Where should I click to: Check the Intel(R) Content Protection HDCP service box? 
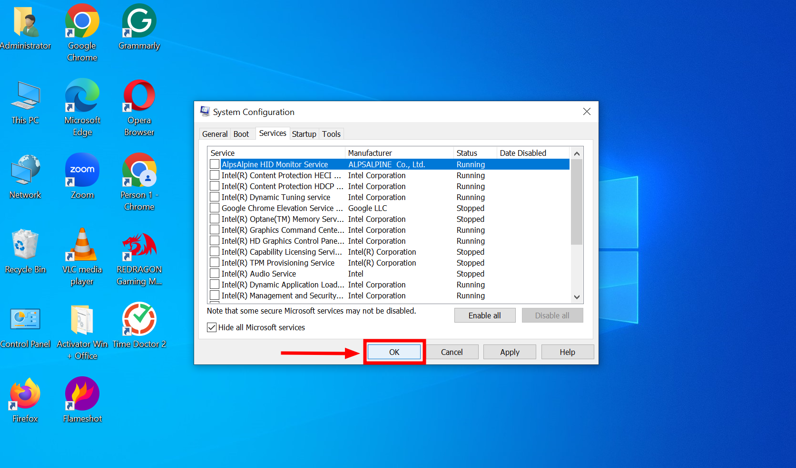(x=215, y=186)
